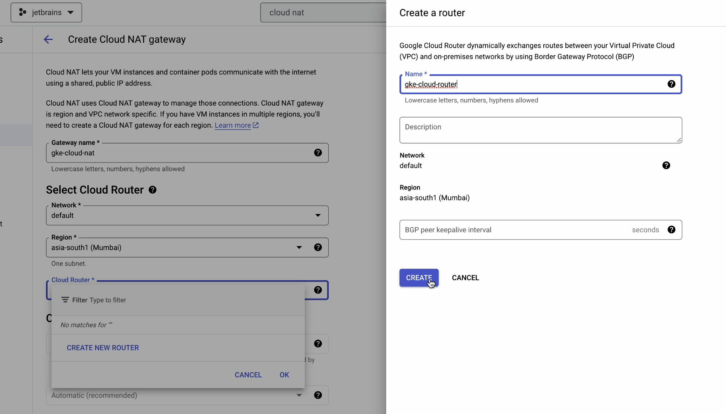The width and height of the screenshot is (726, 414).
Task: Click the help icon next to Name field in router panel
Action: pos(672,84)
